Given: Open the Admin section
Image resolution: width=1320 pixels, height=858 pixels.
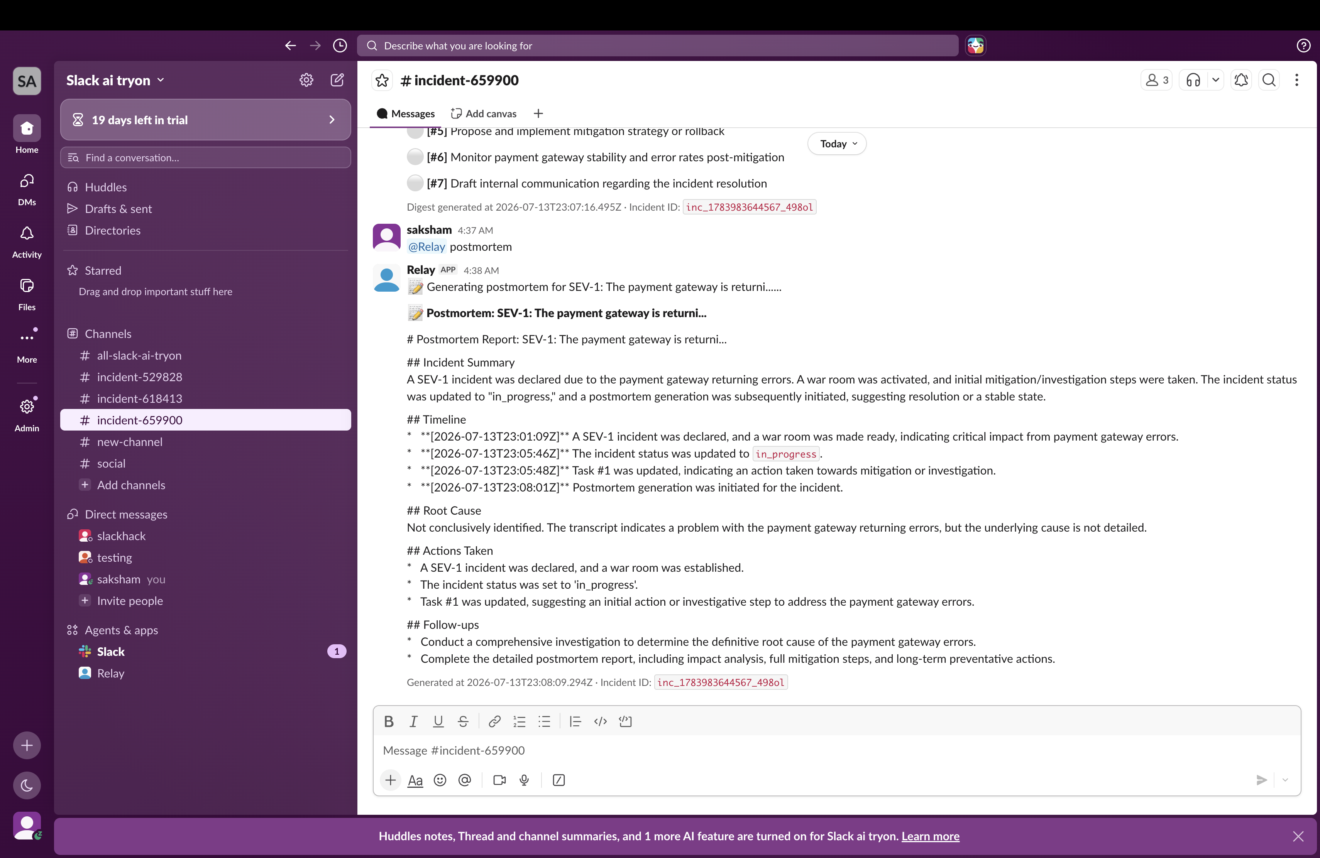Looking at the screenshot, I should (27, 414).
